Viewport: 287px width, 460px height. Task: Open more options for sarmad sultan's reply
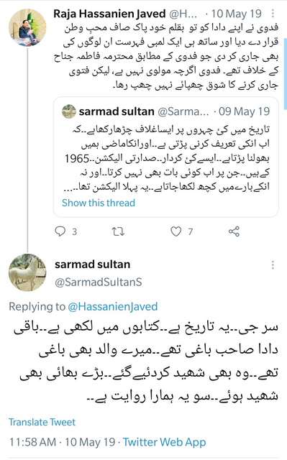point(273,265)
